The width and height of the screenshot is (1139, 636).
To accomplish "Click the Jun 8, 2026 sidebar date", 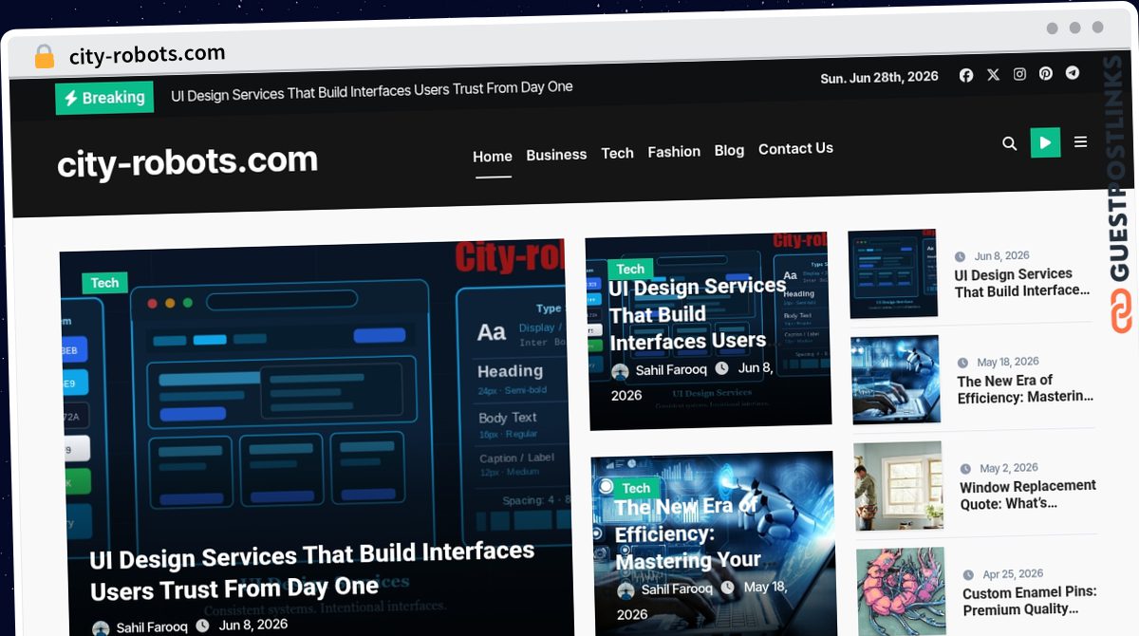I will click(1001, 256).
